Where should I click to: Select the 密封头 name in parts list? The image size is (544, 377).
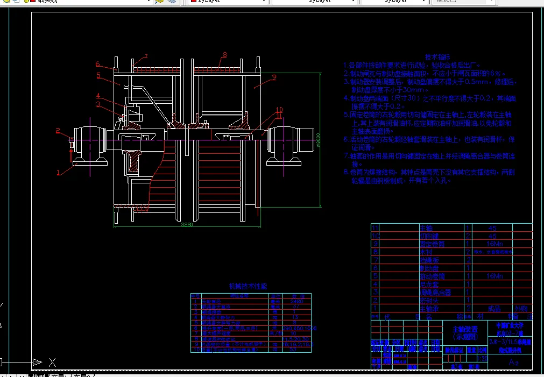point(429,300)
